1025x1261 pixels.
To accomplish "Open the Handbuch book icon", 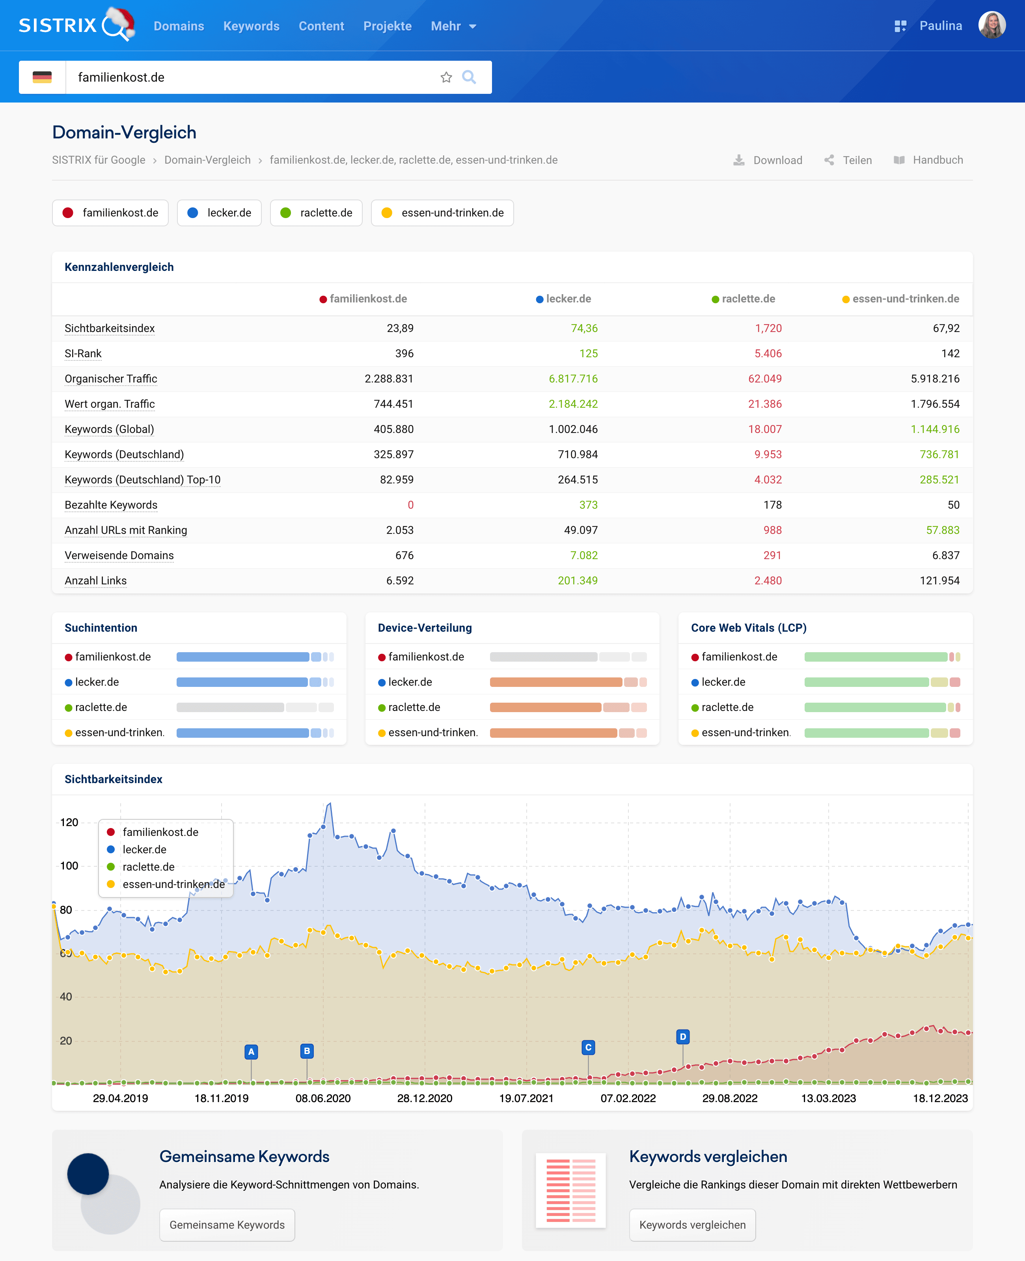I will [x=898, y=160].
